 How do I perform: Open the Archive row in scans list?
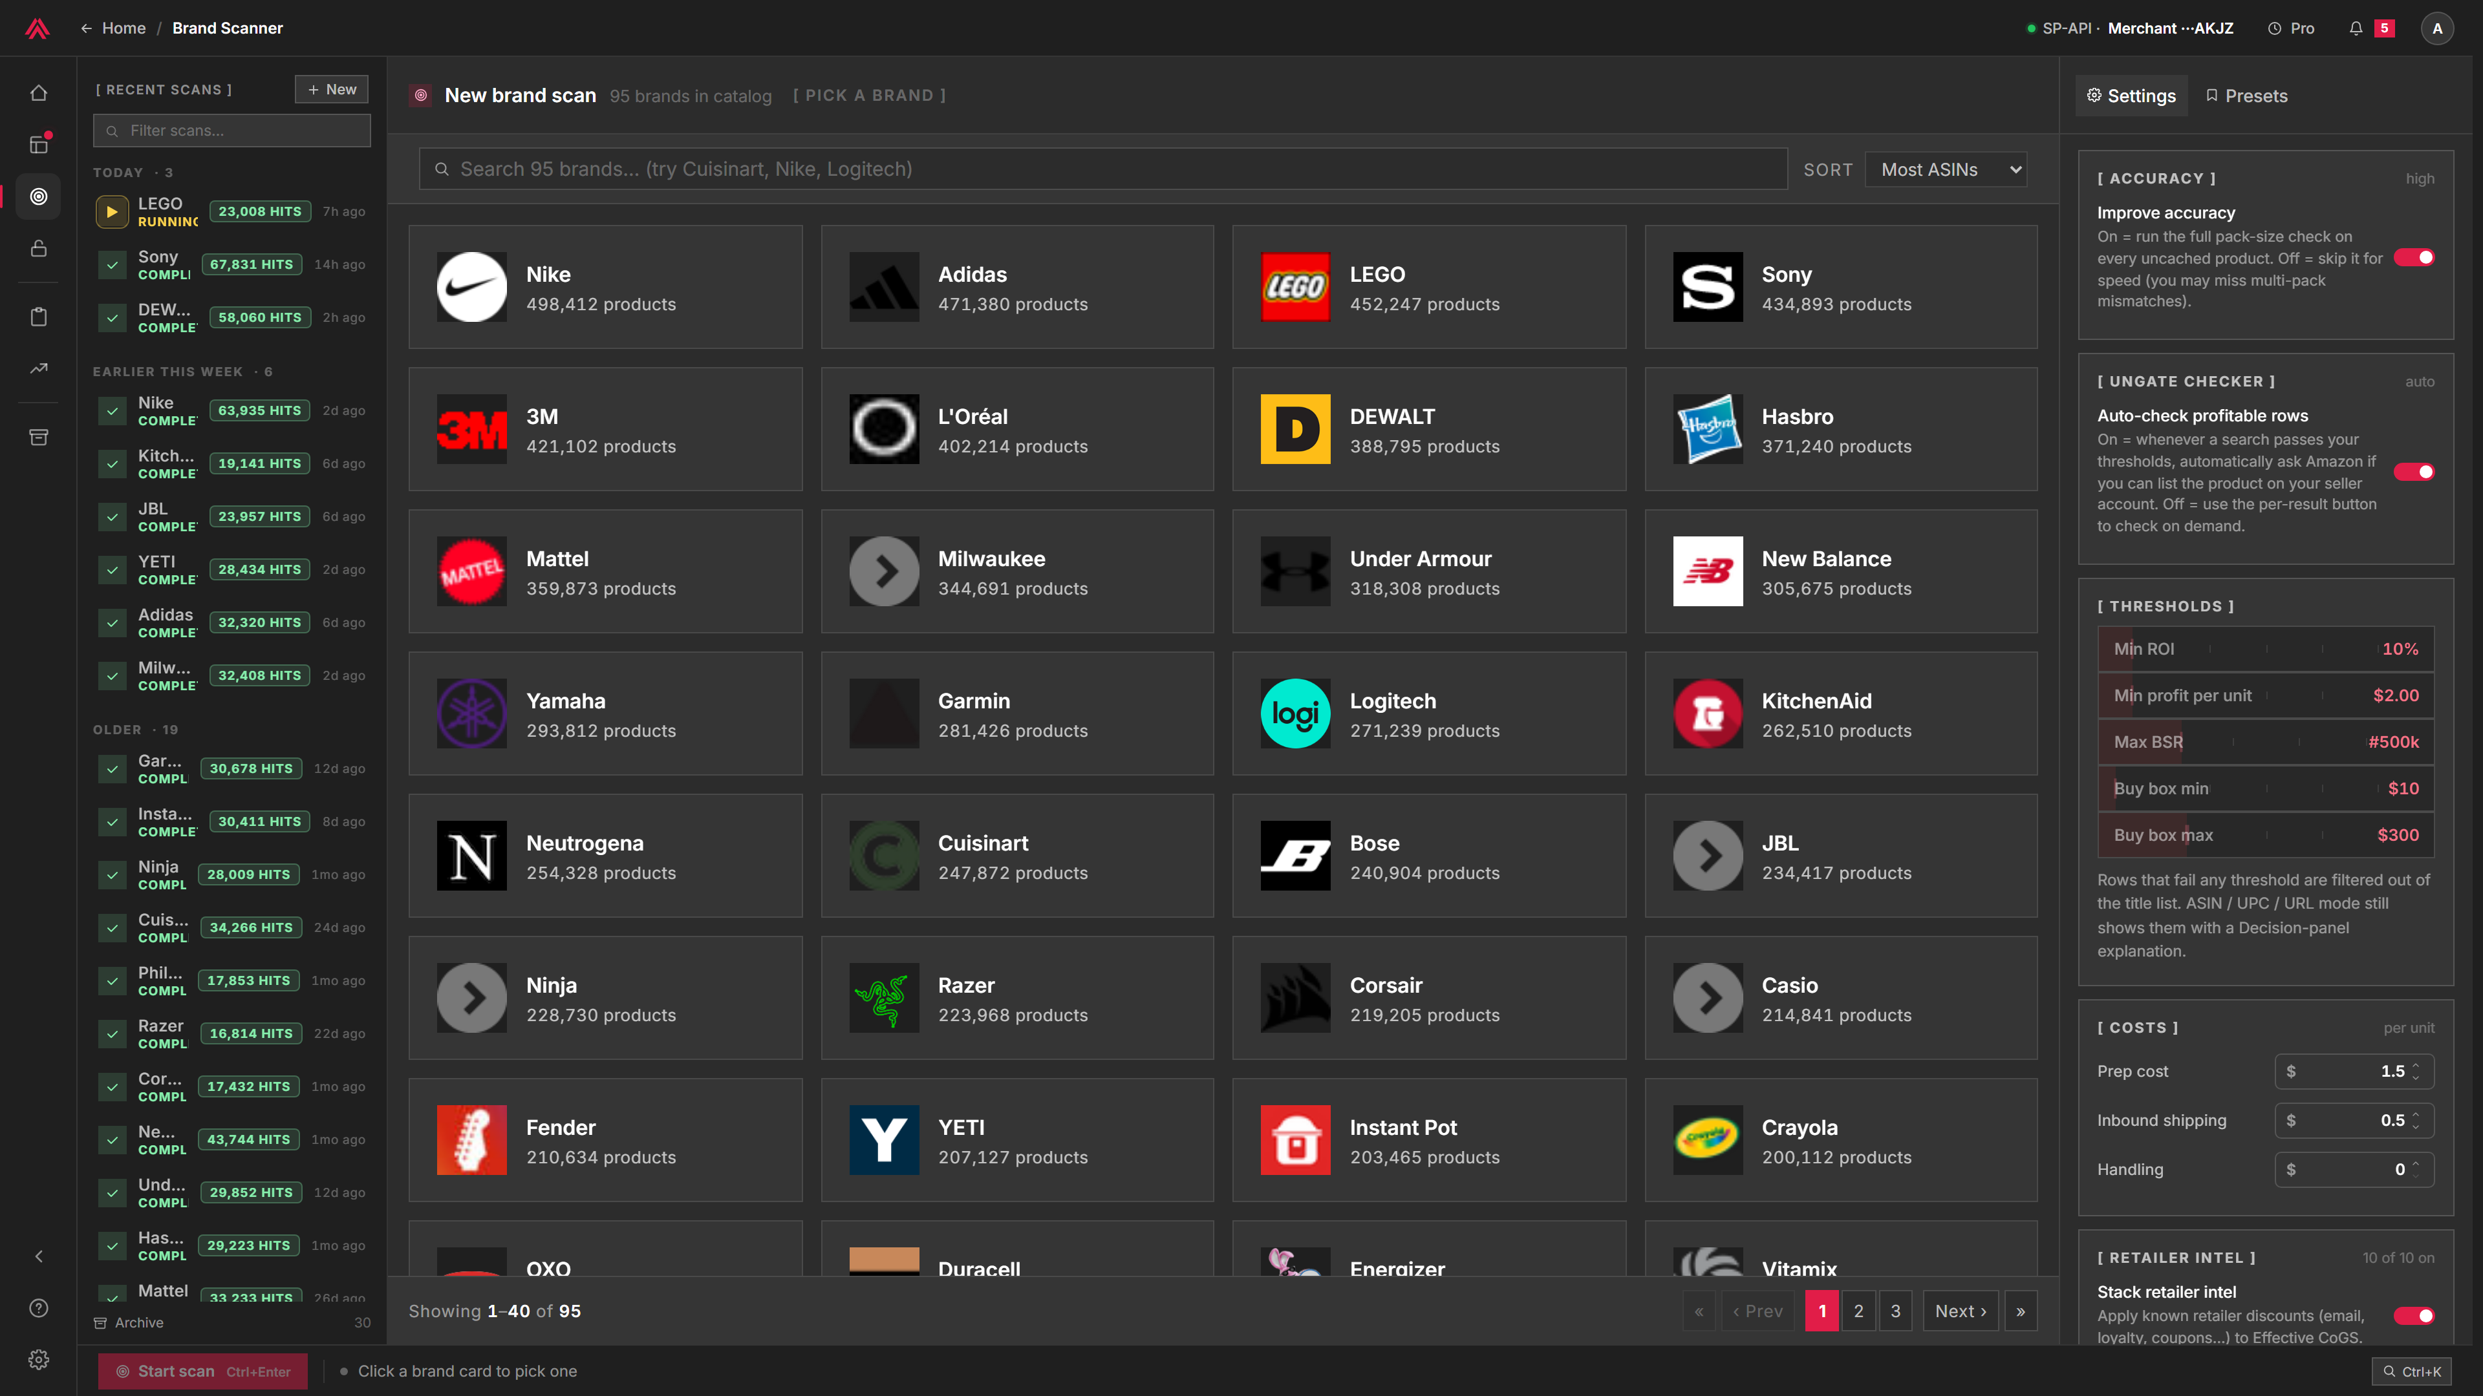(231, 1323)
